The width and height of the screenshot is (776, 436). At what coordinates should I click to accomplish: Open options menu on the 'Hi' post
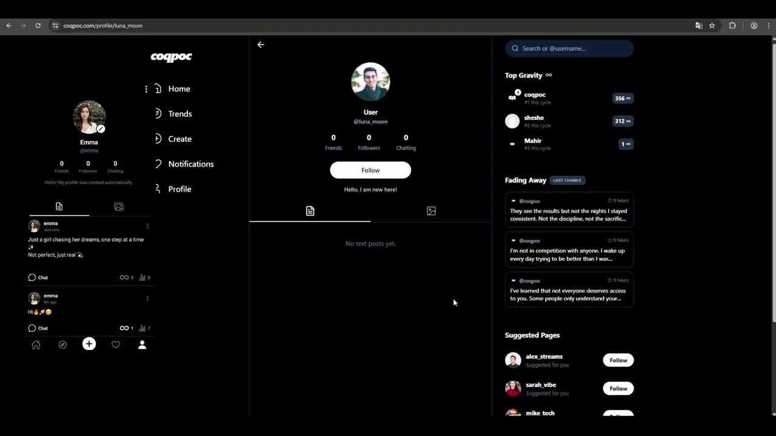coord(147,298)
